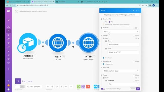Open the Team section in the sidebar

[x=8, y=27]
